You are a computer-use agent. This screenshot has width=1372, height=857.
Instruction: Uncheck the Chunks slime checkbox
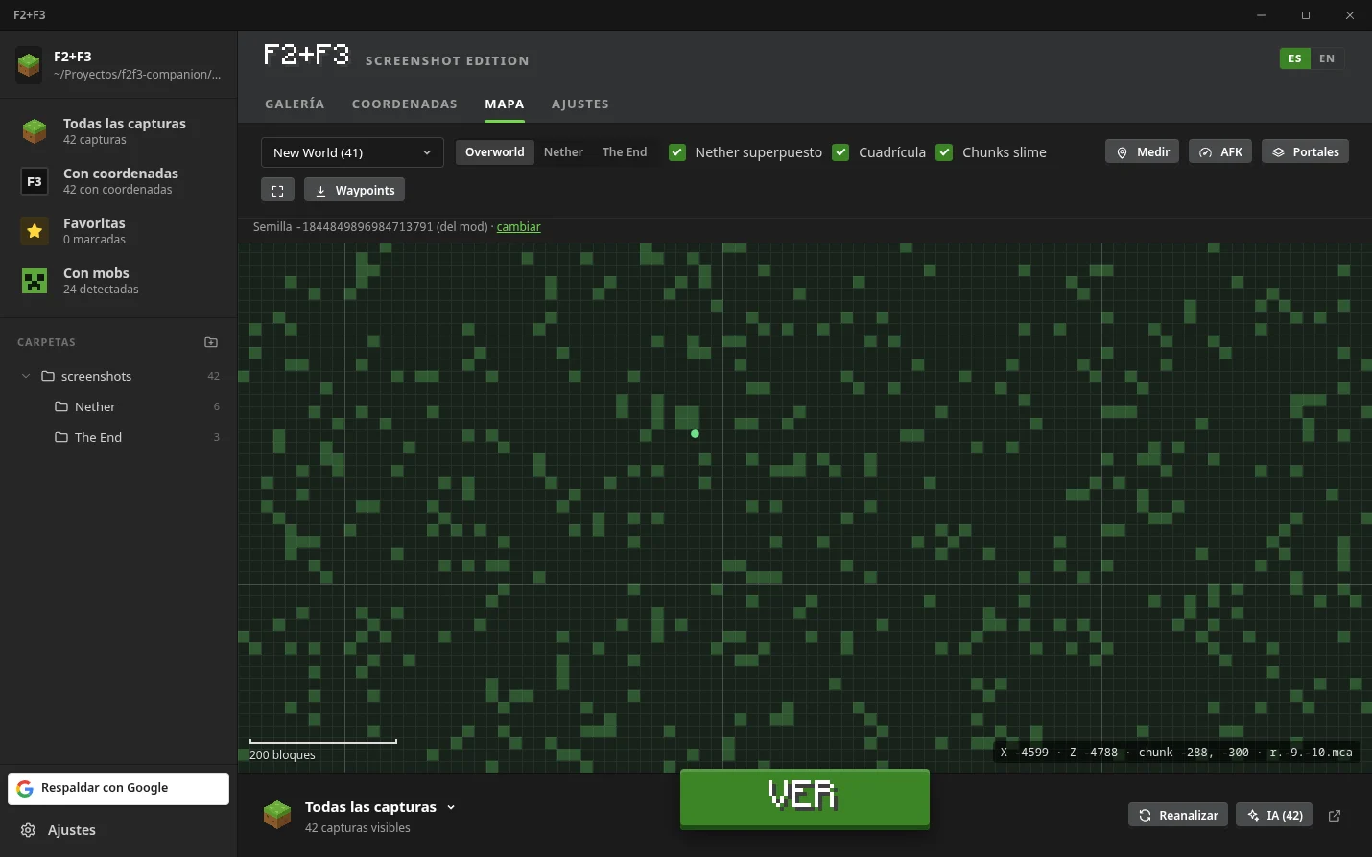click(x=944, y=152)
